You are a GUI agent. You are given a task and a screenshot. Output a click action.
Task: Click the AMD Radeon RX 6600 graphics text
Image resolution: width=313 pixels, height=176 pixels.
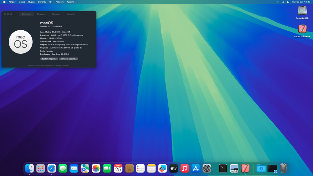[65, 48]
